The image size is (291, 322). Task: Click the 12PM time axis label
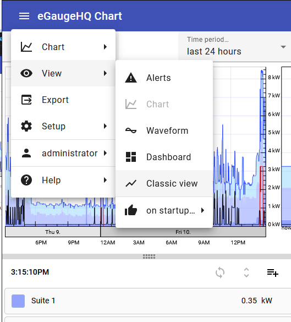point(238,243)
